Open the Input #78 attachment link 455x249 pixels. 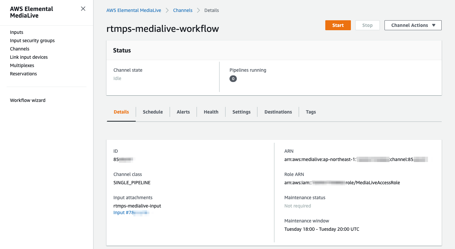click(x=131, y=212)
